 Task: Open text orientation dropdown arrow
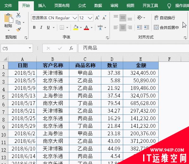point(144,18)
